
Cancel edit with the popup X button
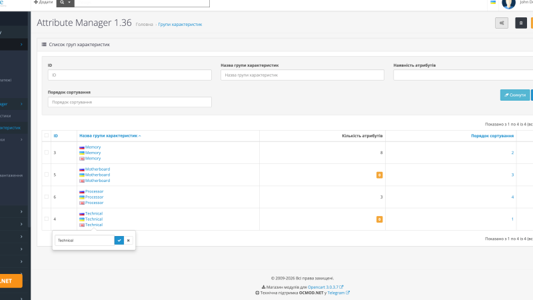point(128,241)
